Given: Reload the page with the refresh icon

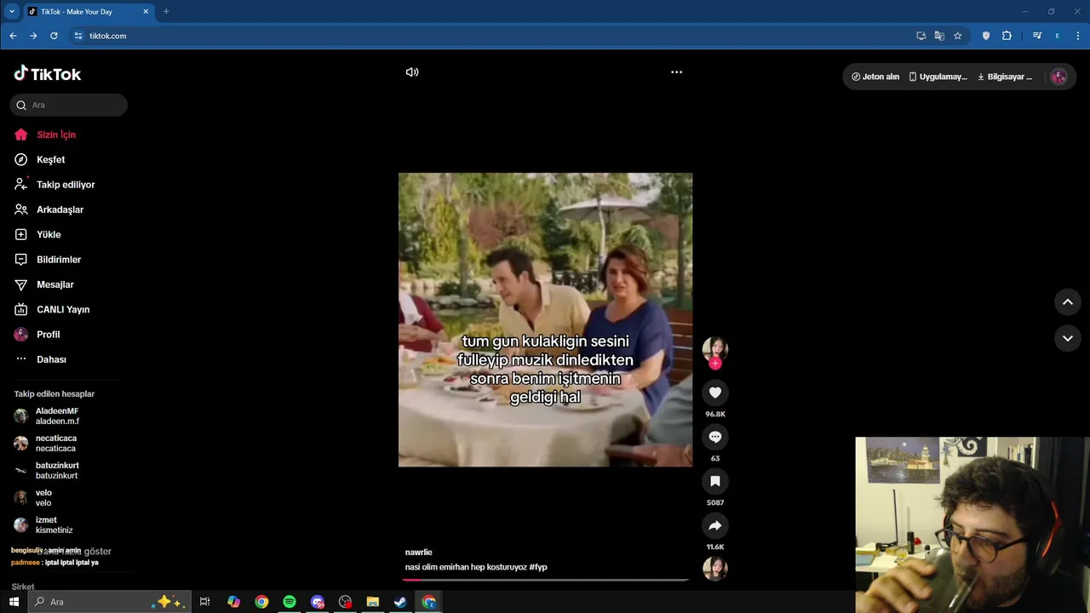Looking at the screenshot, I should (54, 36).
